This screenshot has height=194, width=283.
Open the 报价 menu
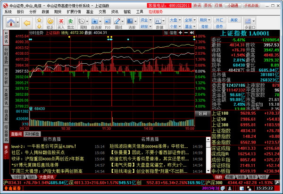pyautogui.click(x=21, y=10)
